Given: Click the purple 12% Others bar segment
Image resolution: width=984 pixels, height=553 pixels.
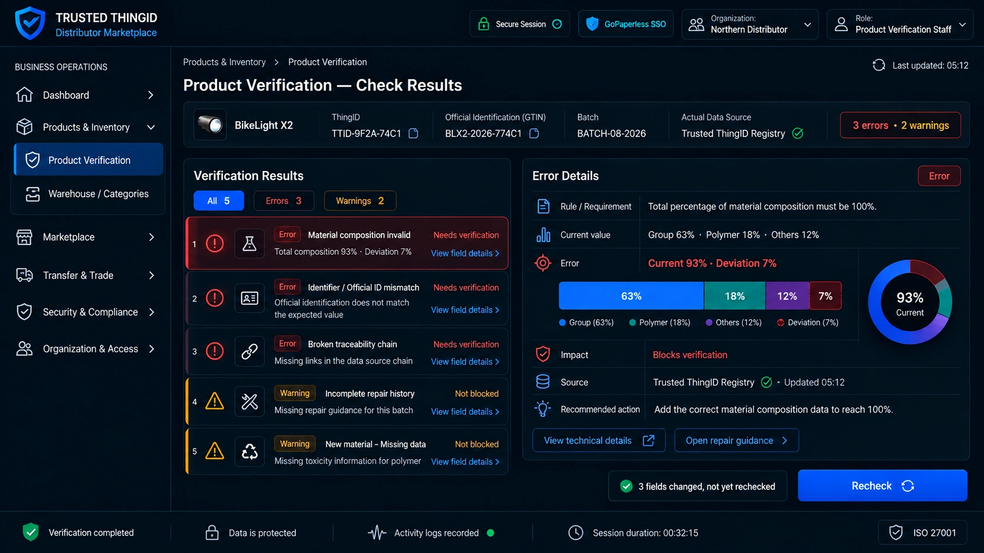Looking at the screenshot, I should point(787,296).
